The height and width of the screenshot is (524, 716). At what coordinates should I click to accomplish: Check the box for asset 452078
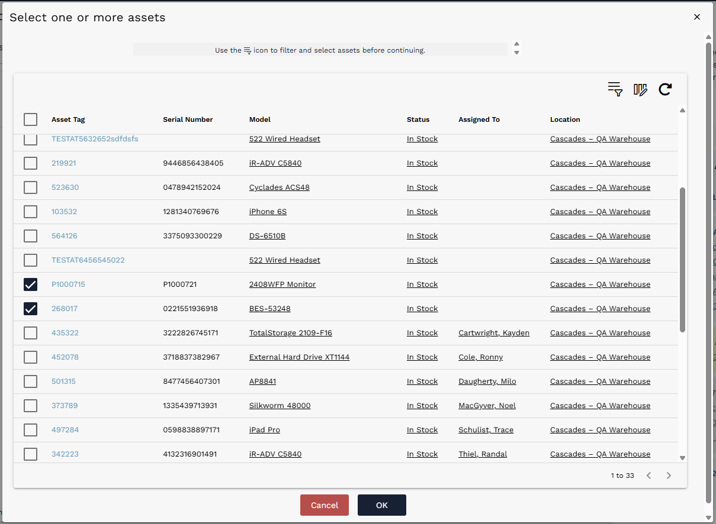[30, 357]
